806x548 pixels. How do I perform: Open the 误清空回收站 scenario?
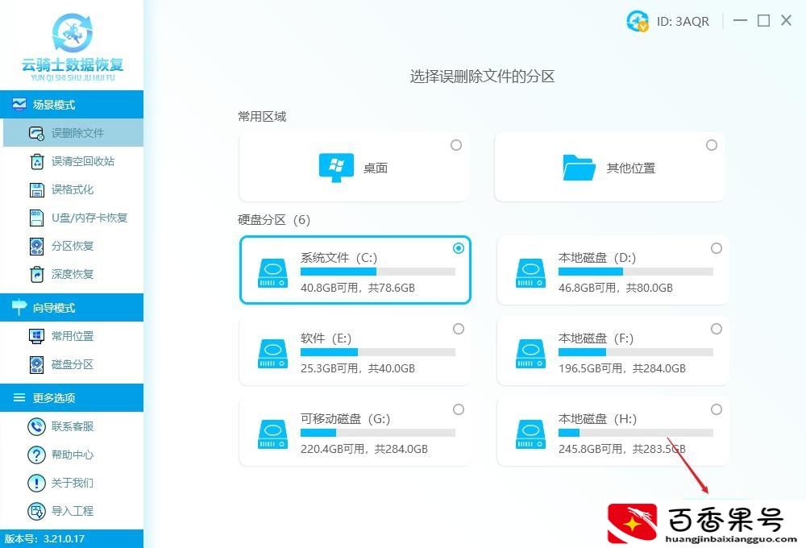(72, 161)
